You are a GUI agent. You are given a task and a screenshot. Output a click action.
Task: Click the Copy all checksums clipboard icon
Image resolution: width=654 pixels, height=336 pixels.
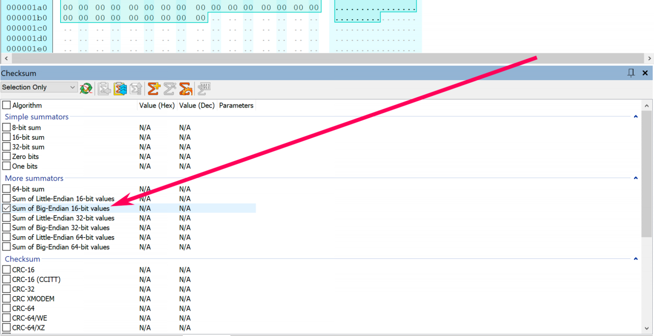pyautogui.click(x=120, y=88)
